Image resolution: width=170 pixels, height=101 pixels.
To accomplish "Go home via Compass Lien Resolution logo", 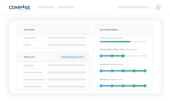I will [x=20, y=8].
